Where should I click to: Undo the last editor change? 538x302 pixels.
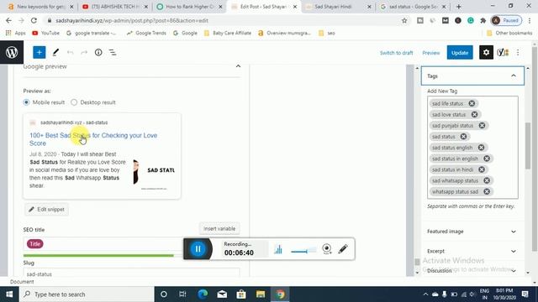click(70, 52)
